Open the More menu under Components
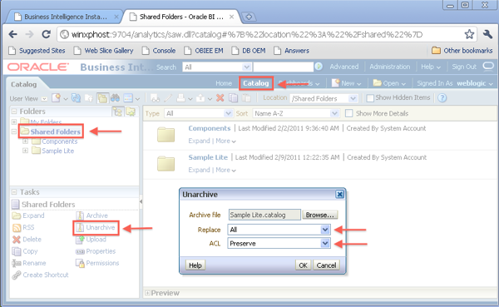 225,141
